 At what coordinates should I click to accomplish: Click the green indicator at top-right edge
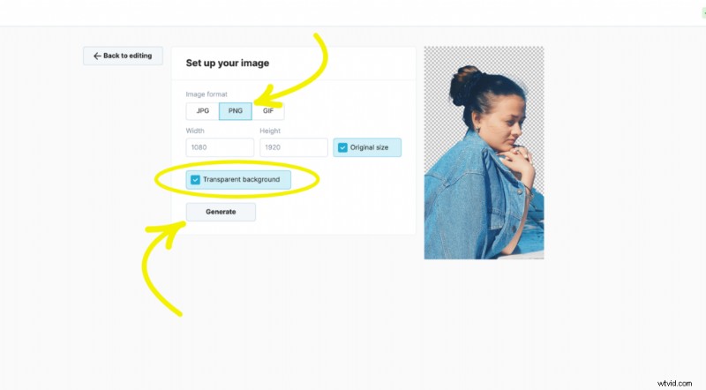point(704,13)
